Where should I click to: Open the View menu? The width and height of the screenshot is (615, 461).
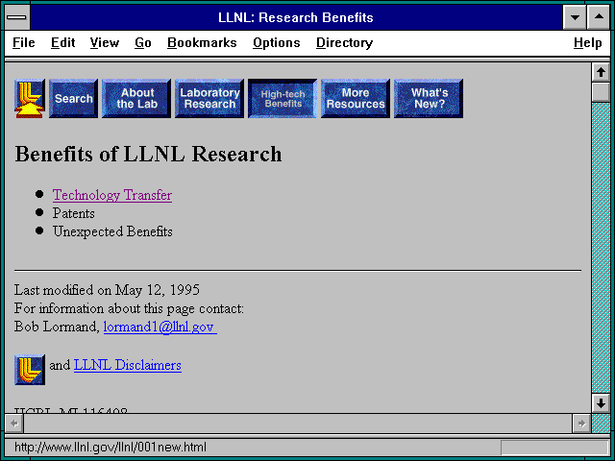[x=105, y=42]
